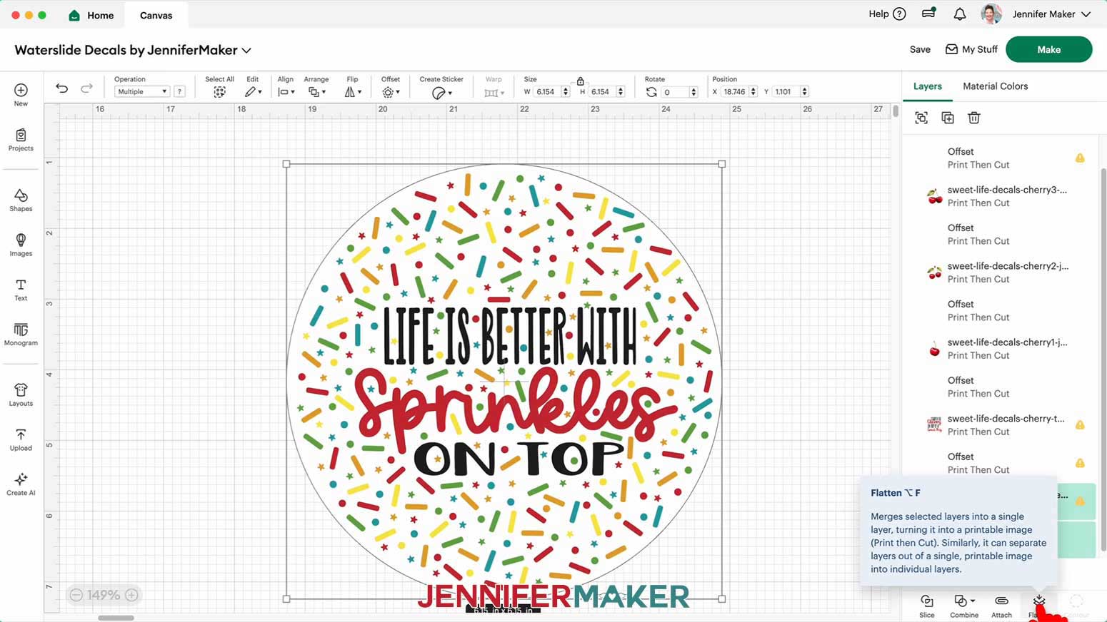Switch to the Layers tab
This screenshot has width=1107, height=622.
928,86
